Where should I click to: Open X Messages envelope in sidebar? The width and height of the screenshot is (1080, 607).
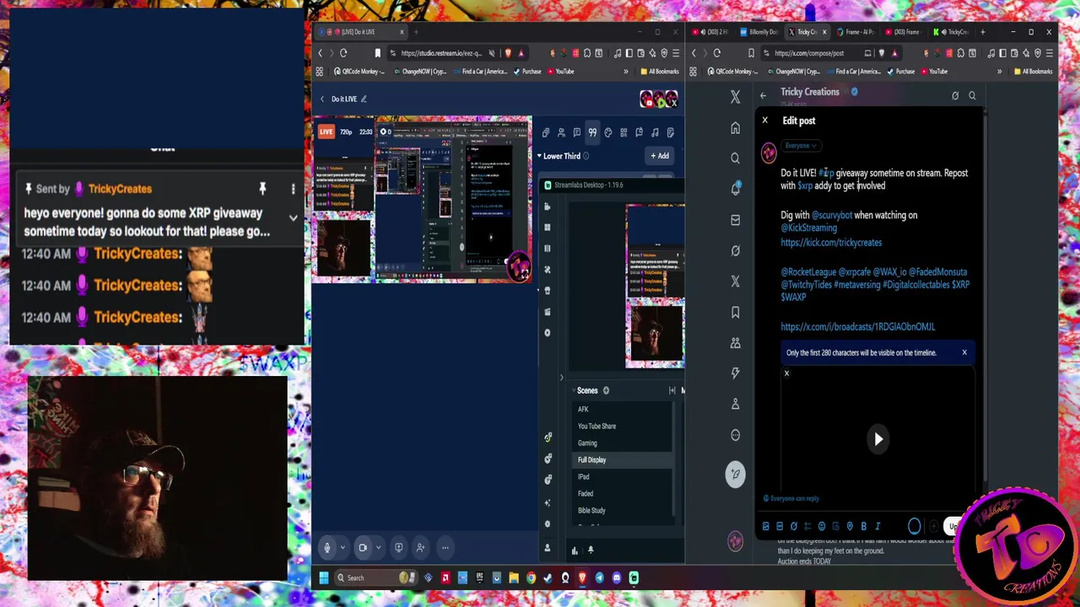click(x=735, y=220)
